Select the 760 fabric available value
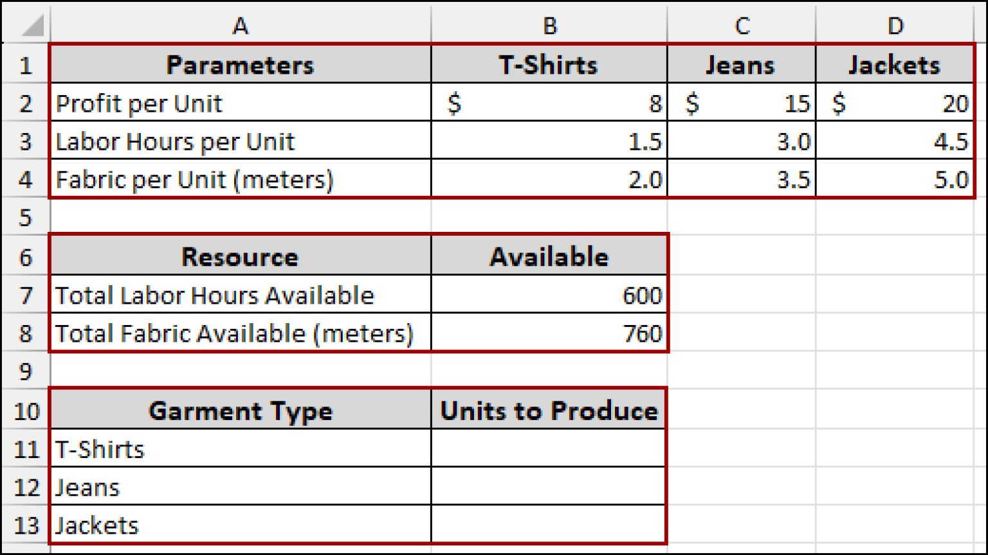The height and width of the screenshot is (555, 988). (549, 333)
